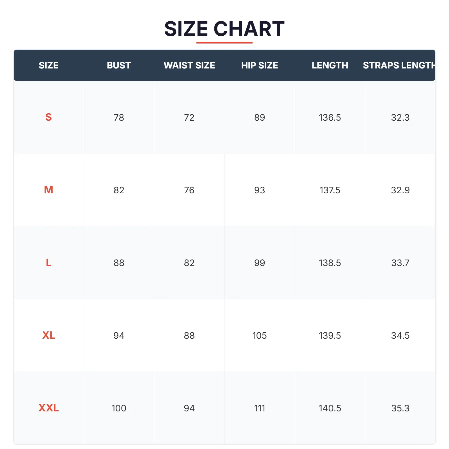Click the bust value 78 for size S
The image size is (449, 449).
[119, 117]
